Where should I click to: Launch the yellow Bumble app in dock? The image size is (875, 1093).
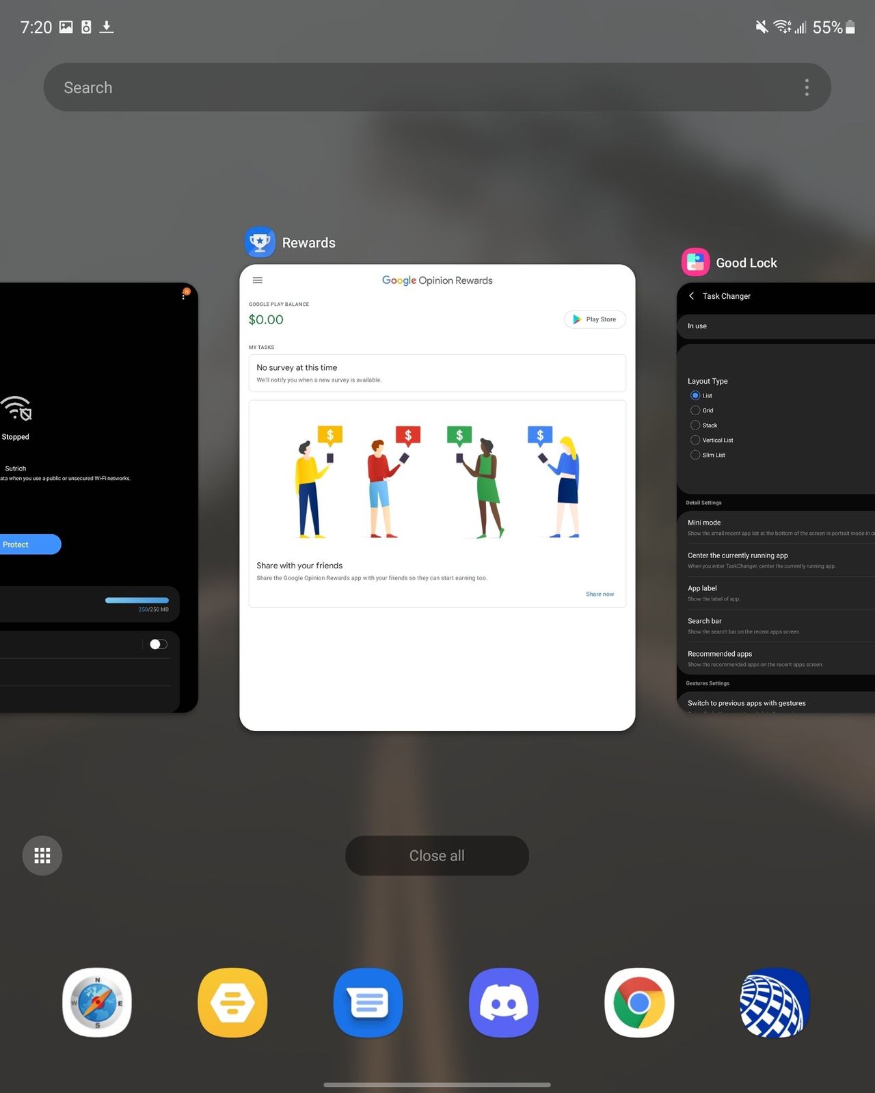pos(232,1002)
